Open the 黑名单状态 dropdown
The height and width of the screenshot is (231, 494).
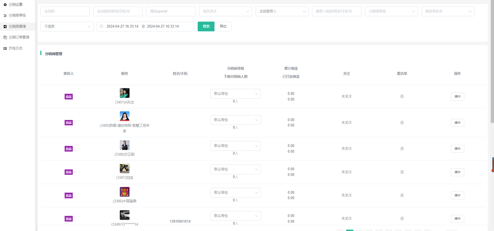[448, 11]
